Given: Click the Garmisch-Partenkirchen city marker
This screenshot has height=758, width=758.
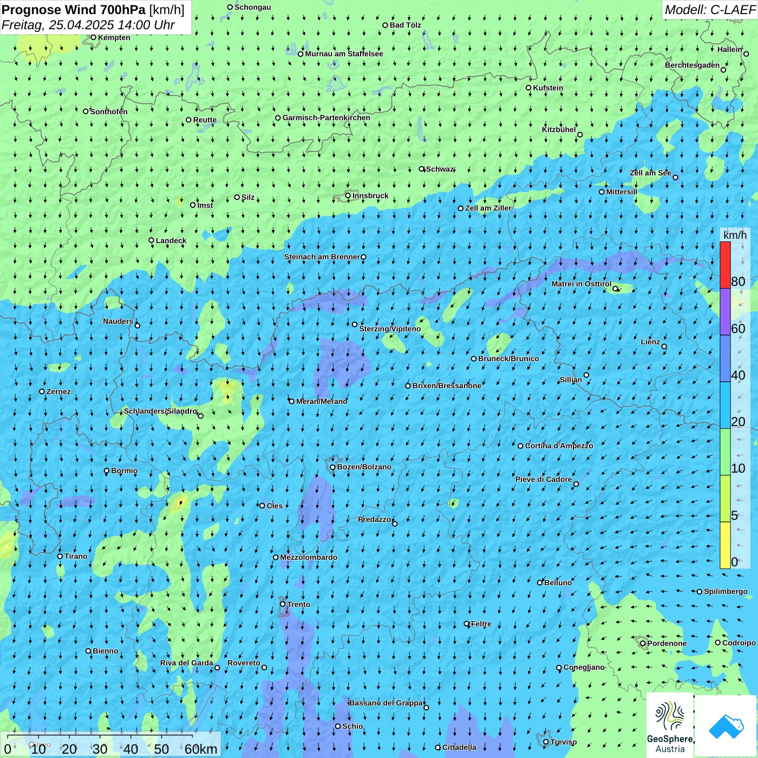Looking at the screenshot, I should point(278,117).
